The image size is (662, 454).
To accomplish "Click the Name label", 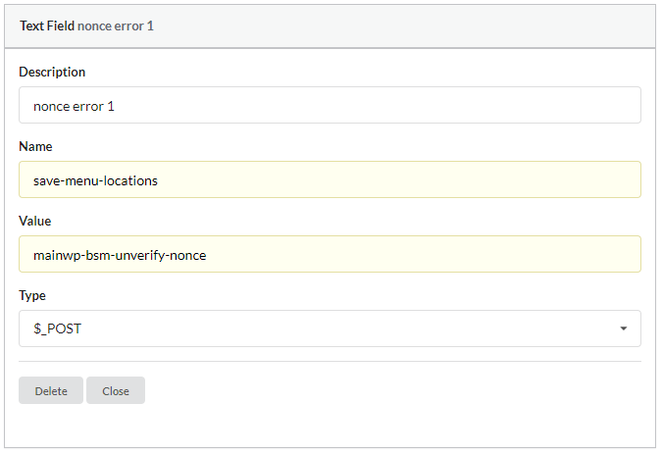I will point(35,146).
